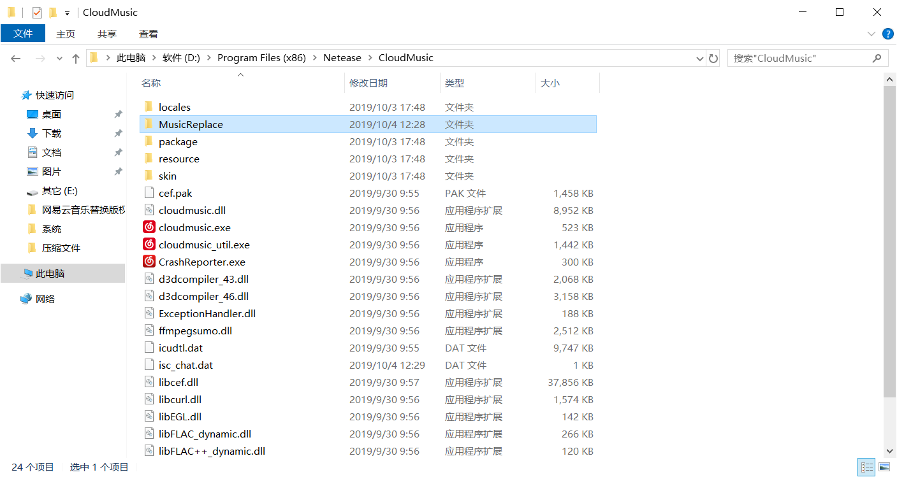Screen dimensions: 897x477
Task: Expand the Quick access (快速访问) group
Action: tap(55, 95)
